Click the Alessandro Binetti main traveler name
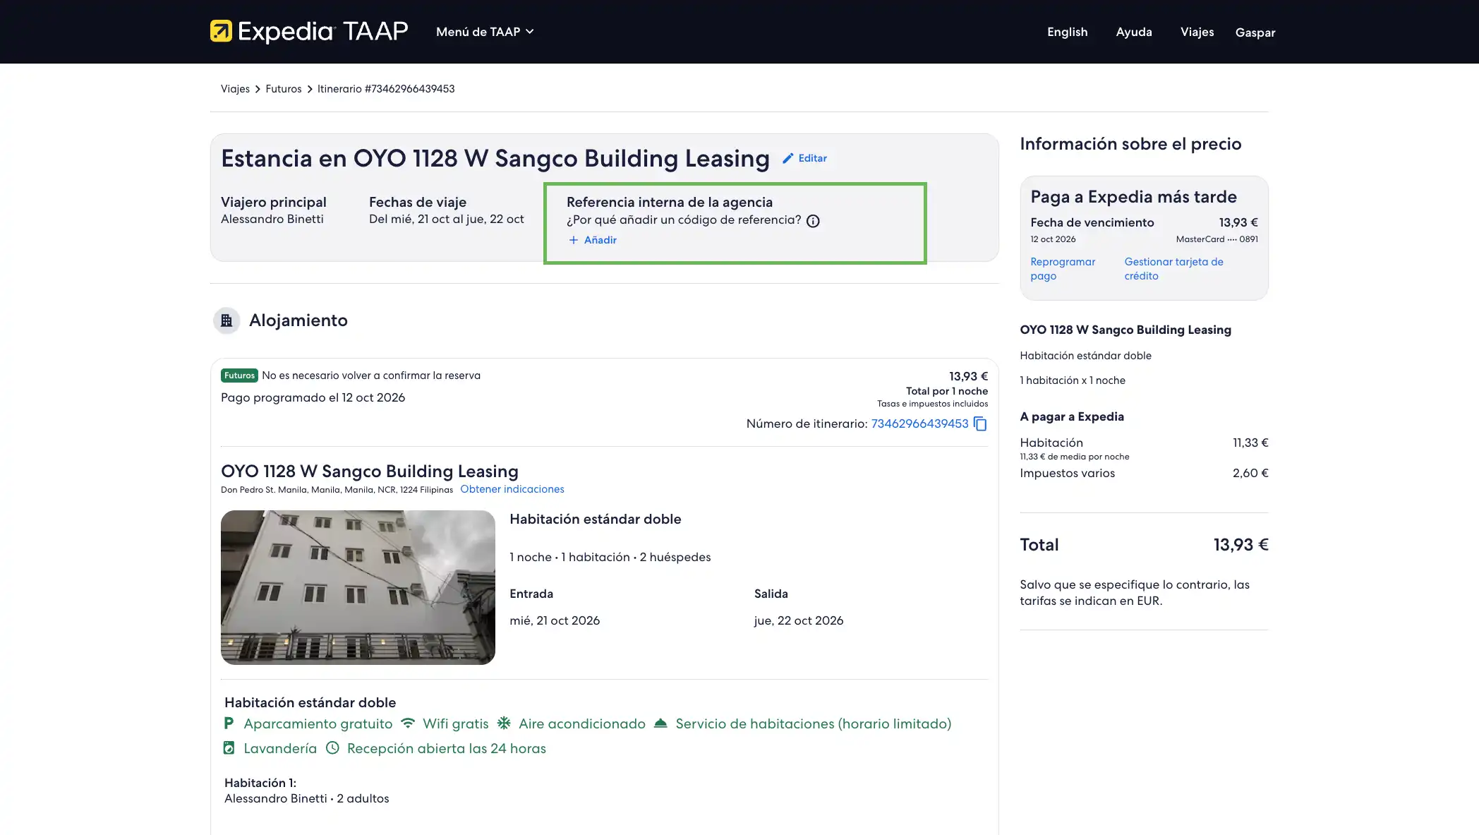This screenshot has width=1479, height=835. click(272, 219)
